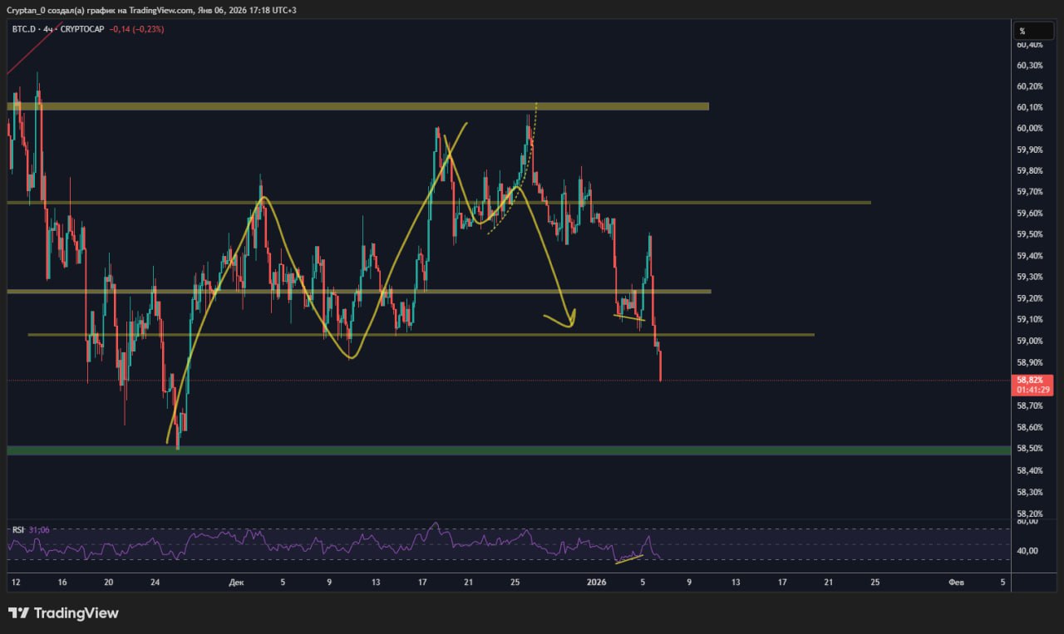Select the yellow divergence line on RSI

tap(629, 558)
